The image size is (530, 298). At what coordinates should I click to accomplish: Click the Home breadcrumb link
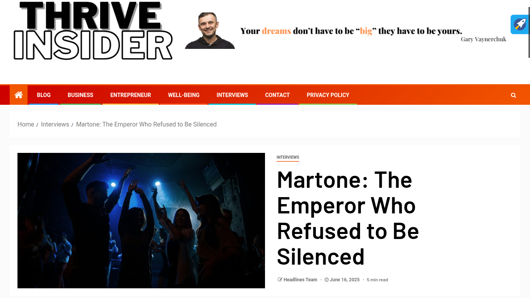point(26,124)
